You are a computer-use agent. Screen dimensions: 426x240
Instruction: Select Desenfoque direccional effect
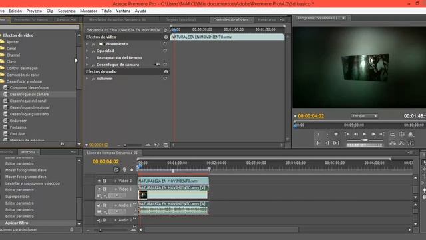click(29, 107)
